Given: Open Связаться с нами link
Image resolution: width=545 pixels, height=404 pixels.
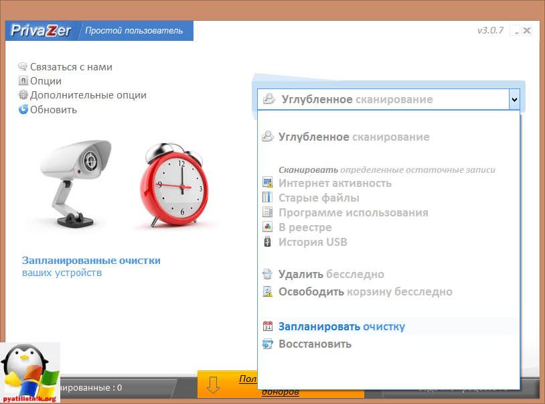Looking at the screenshot, I should [71, 67].
